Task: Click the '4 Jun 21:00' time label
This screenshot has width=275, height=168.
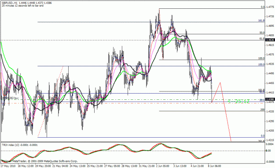Action: pos(197,166)
